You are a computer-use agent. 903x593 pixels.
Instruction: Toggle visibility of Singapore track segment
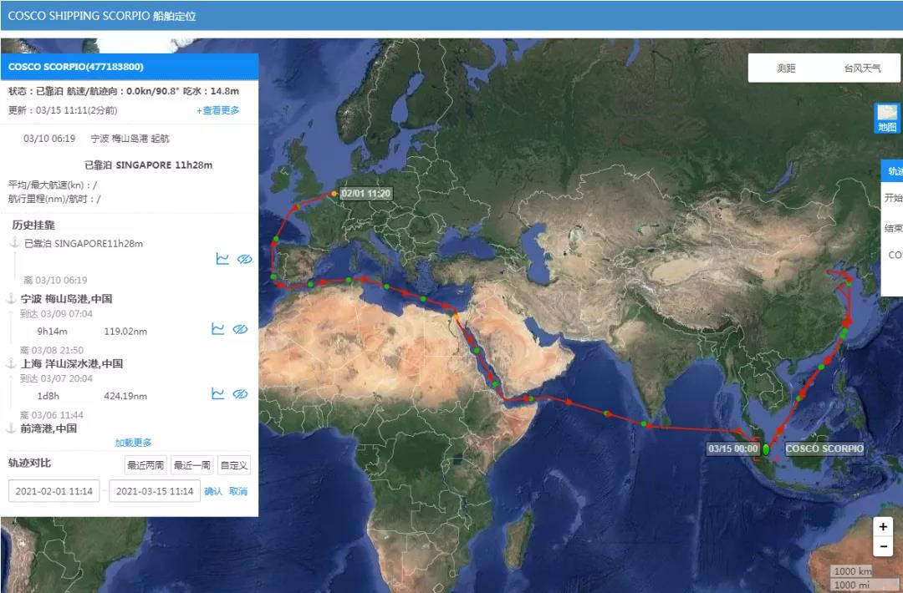[244, 259]
